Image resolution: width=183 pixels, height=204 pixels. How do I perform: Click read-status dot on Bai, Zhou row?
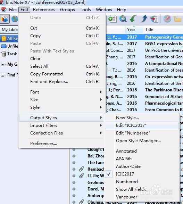coord(74,156)
